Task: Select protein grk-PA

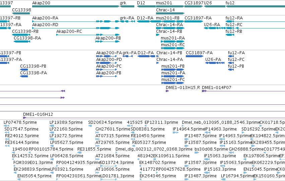Action: [128, 56]
